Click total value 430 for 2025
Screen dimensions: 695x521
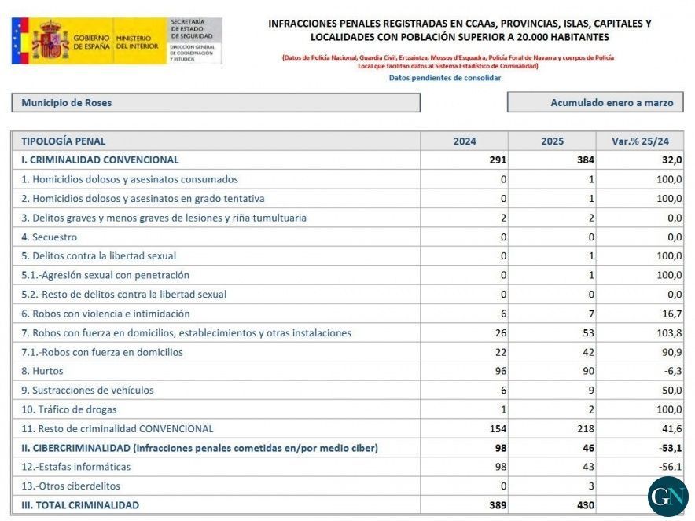[586, 505]
